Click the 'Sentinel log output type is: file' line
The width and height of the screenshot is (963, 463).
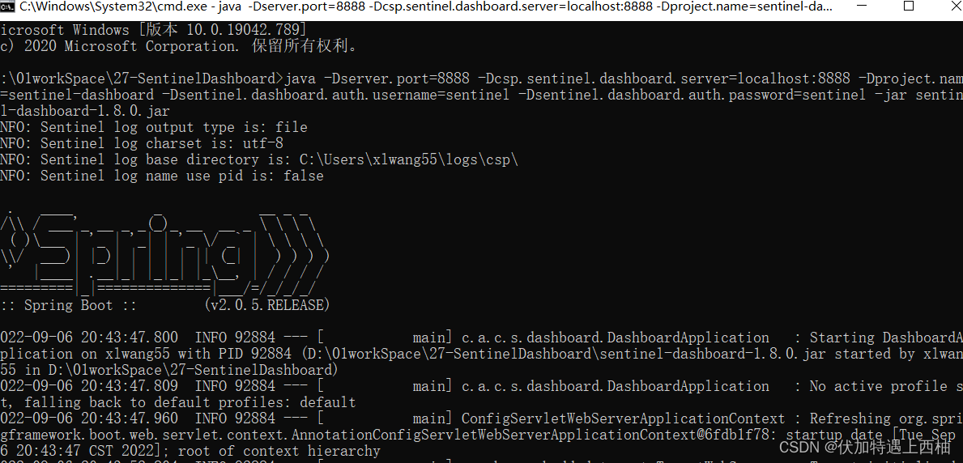point(154,127)
